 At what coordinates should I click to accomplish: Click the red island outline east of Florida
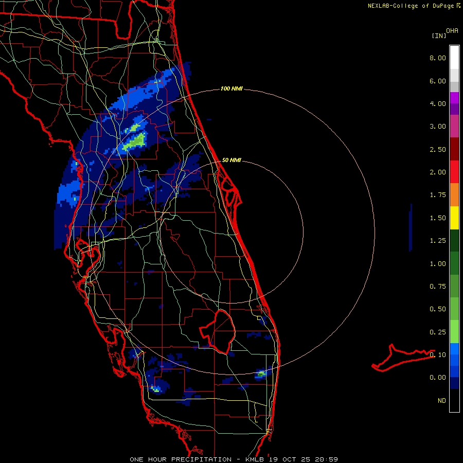point(403,358)
